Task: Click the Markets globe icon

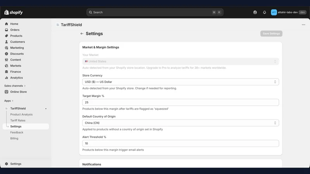Action: point(7,66)
